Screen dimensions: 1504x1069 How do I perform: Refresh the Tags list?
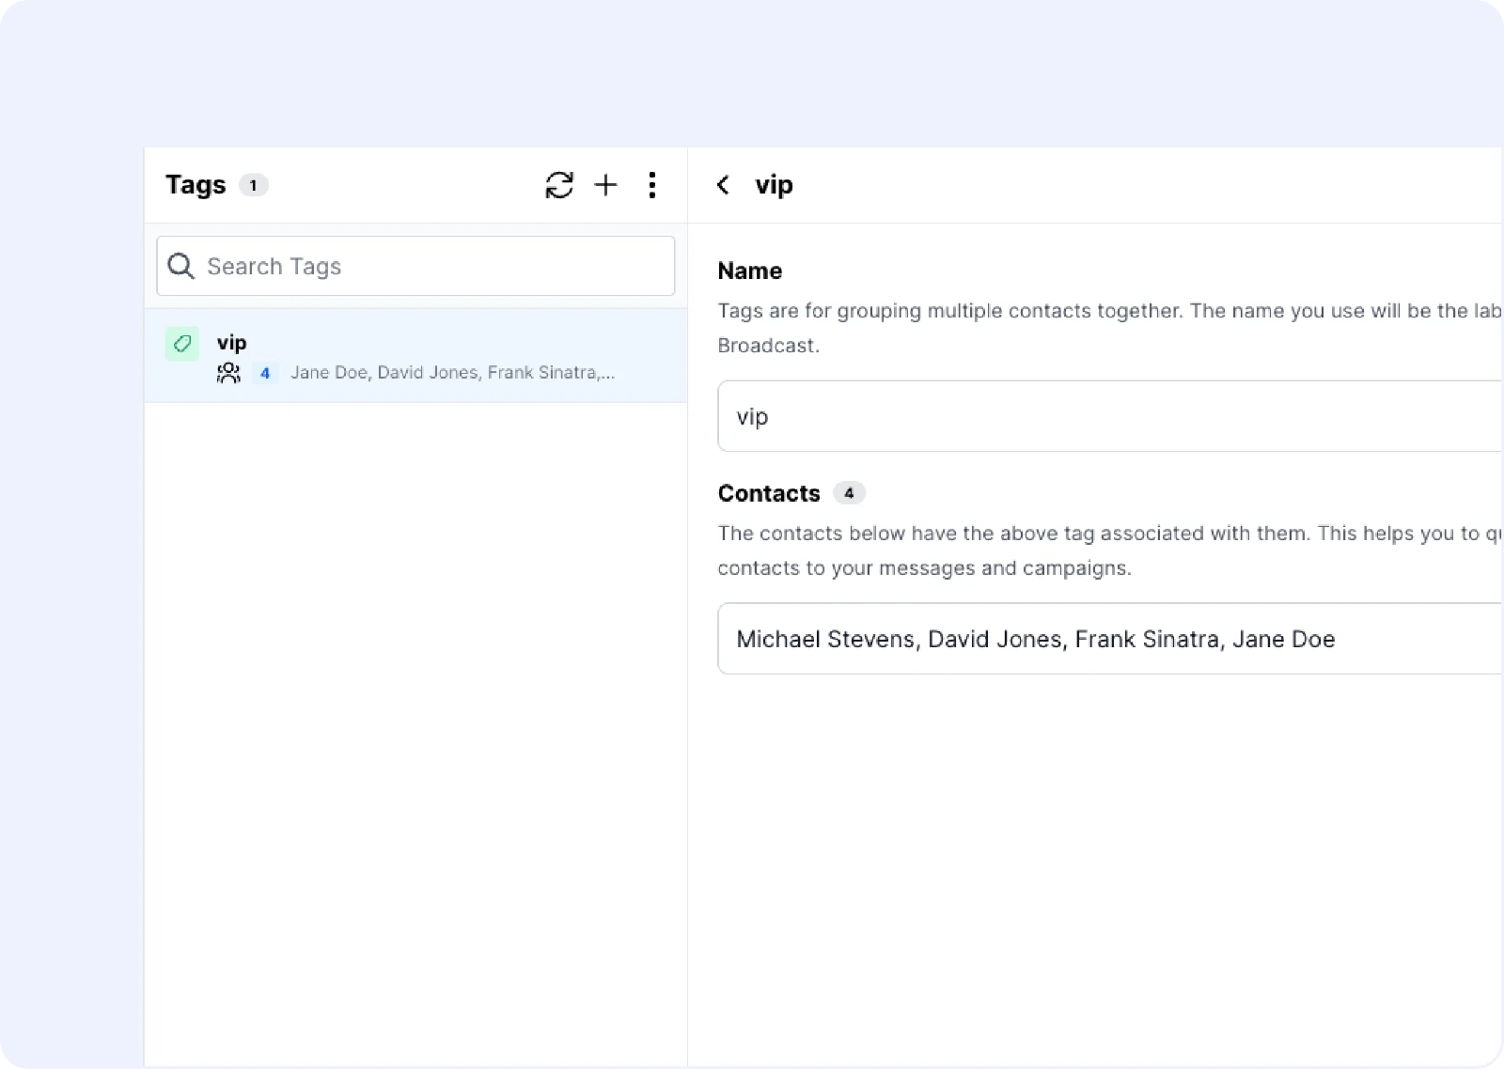click(x=559, y=185)
